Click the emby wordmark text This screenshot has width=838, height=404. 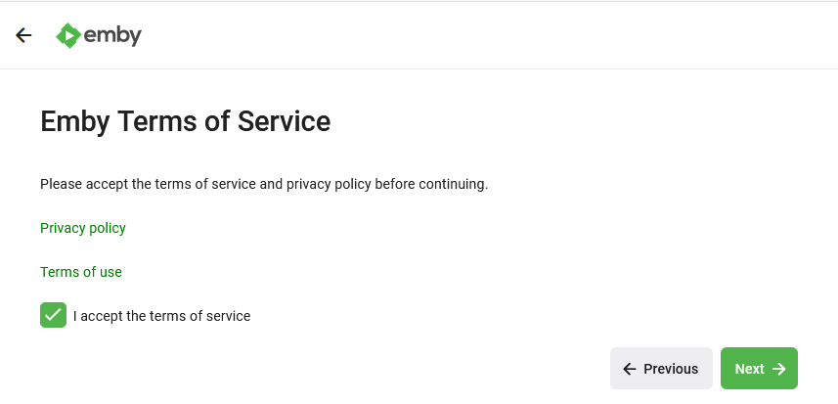pyautogui.click(x=112, y=36)
